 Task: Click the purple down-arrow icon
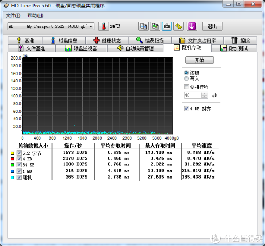(x=192, y=26)
